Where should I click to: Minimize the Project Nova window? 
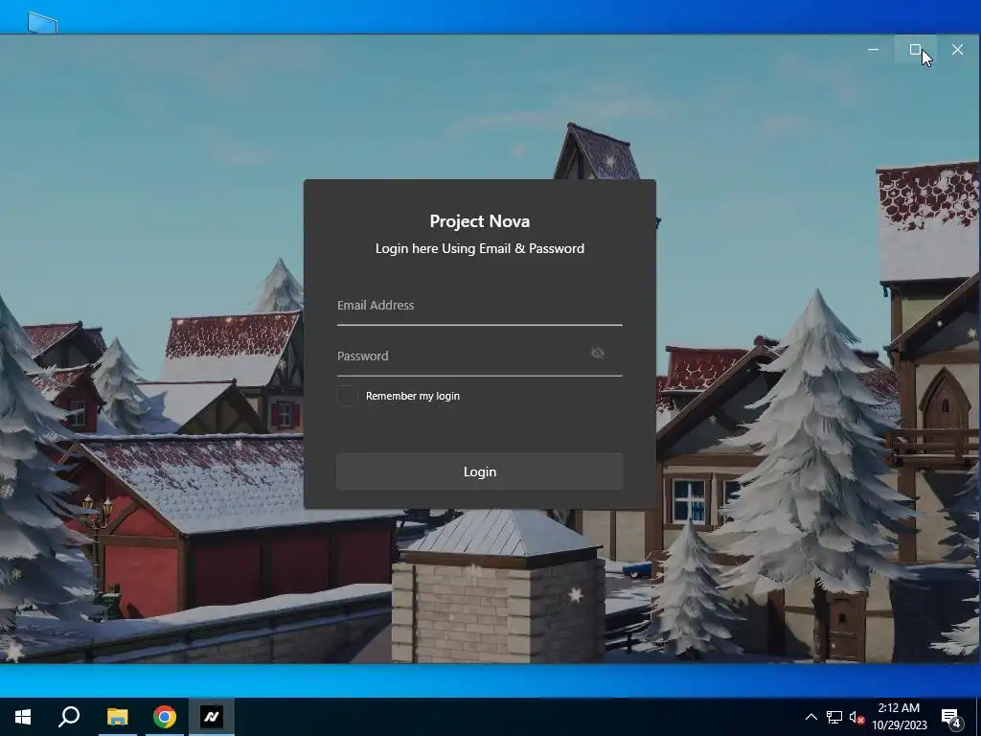pos(873,50)
